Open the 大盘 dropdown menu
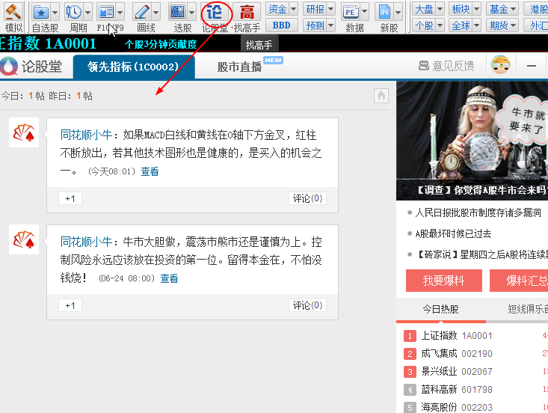 (x=428, y=9)
